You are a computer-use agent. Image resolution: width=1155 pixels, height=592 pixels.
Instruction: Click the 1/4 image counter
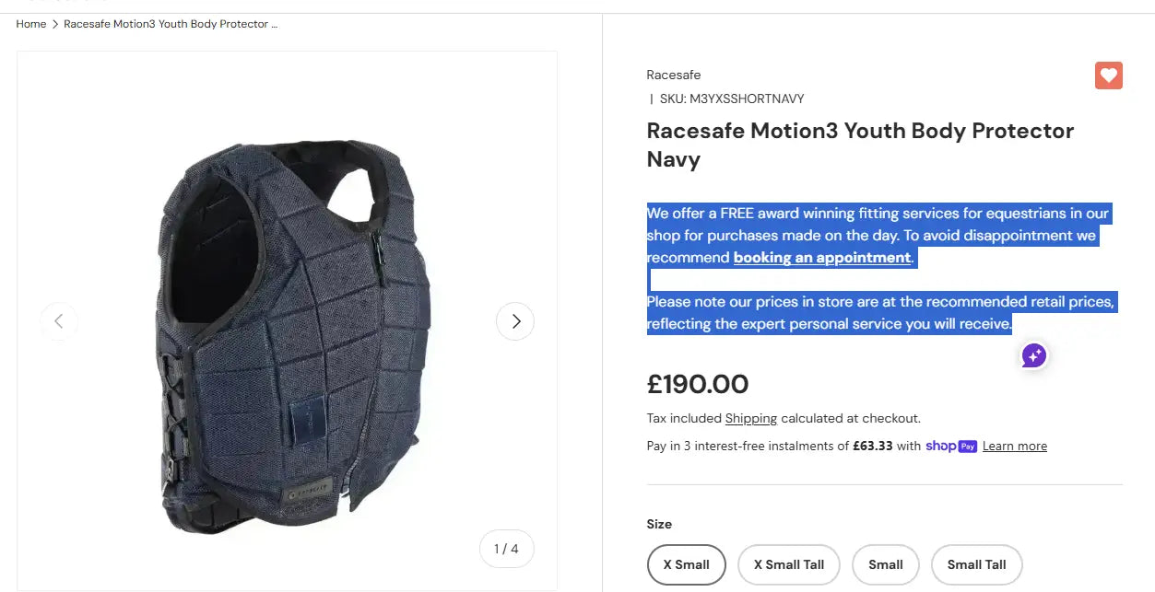click(x=505, y=548)
